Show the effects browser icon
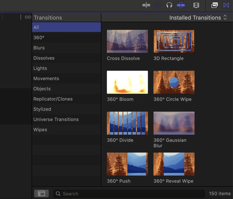The height and width of the screenshot is (199, 233). (x=214, y=5)
